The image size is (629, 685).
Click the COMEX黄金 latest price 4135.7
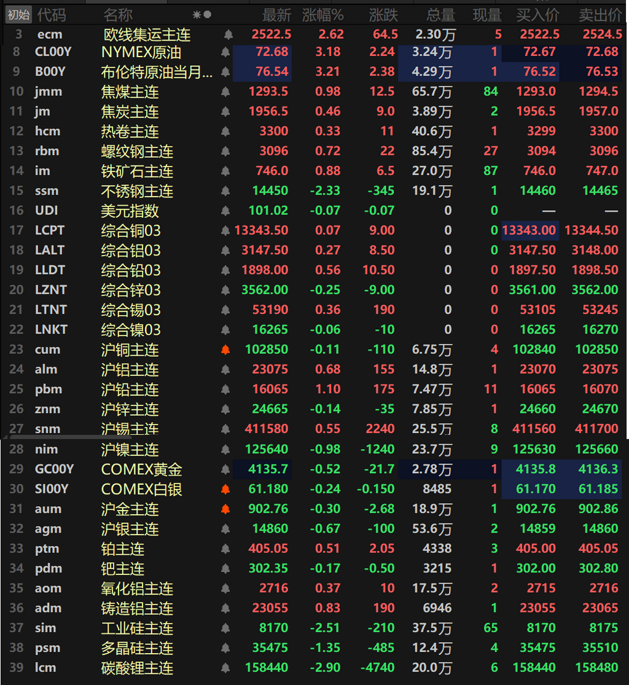coord(268,469)
